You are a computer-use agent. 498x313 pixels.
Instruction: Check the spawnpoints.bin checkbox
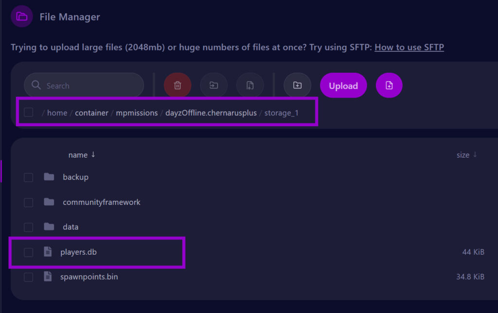pyautogui.click(x=28, y=277)
